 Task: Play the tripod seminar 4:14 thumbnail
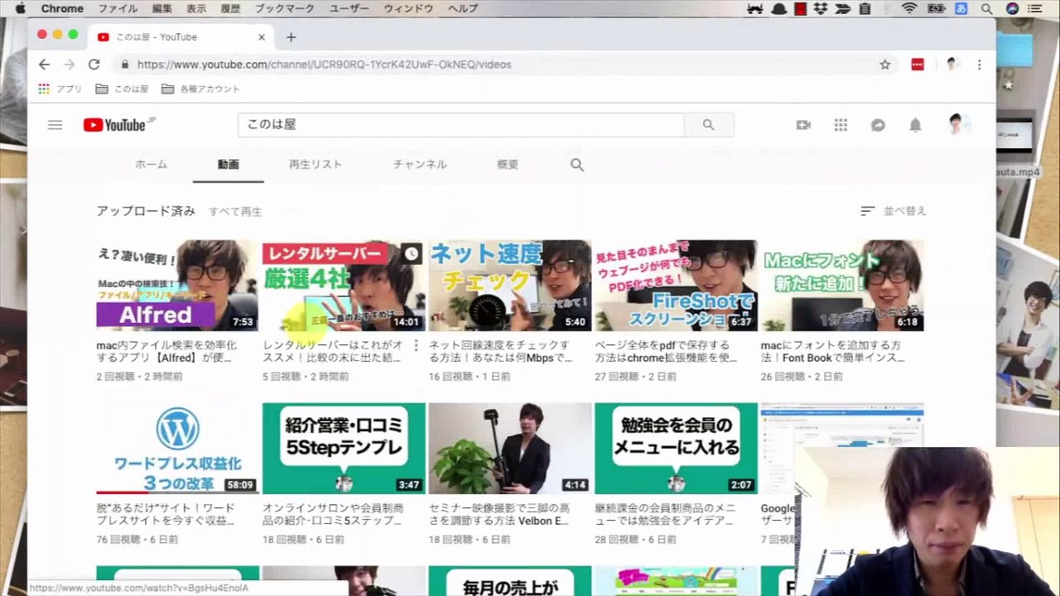point(510,449)
